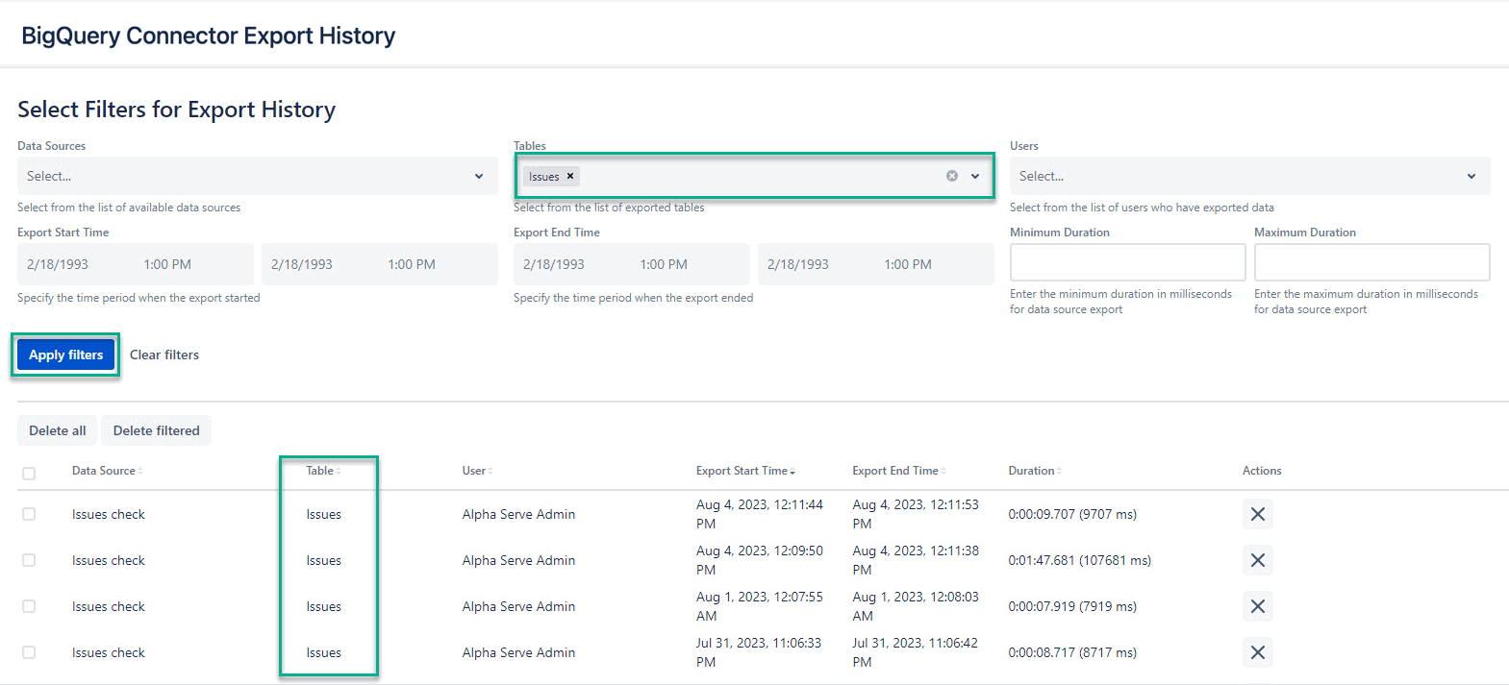This screenshot has width=1509, height=685.
Task: Focus the Minimum Duration input
Action: pyautogui.click(x=1127, y=262)
